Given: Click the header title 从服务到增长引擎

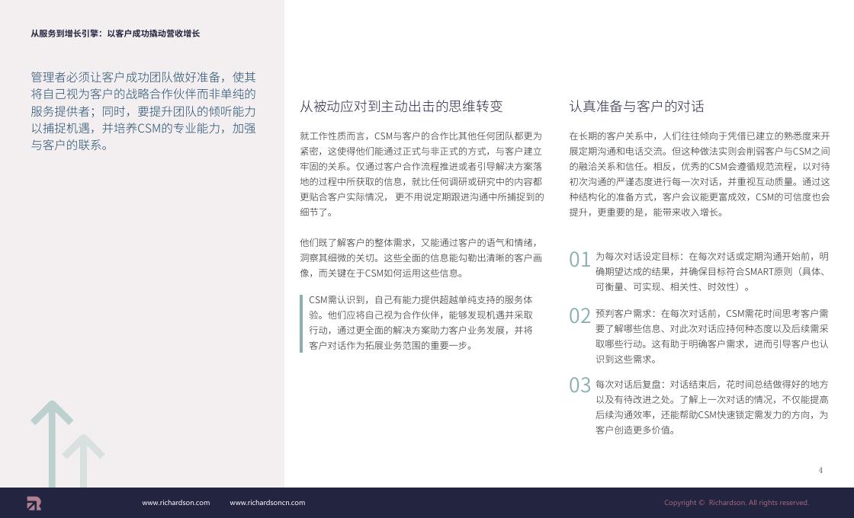Looking at the screenshot, I should 115,34.
